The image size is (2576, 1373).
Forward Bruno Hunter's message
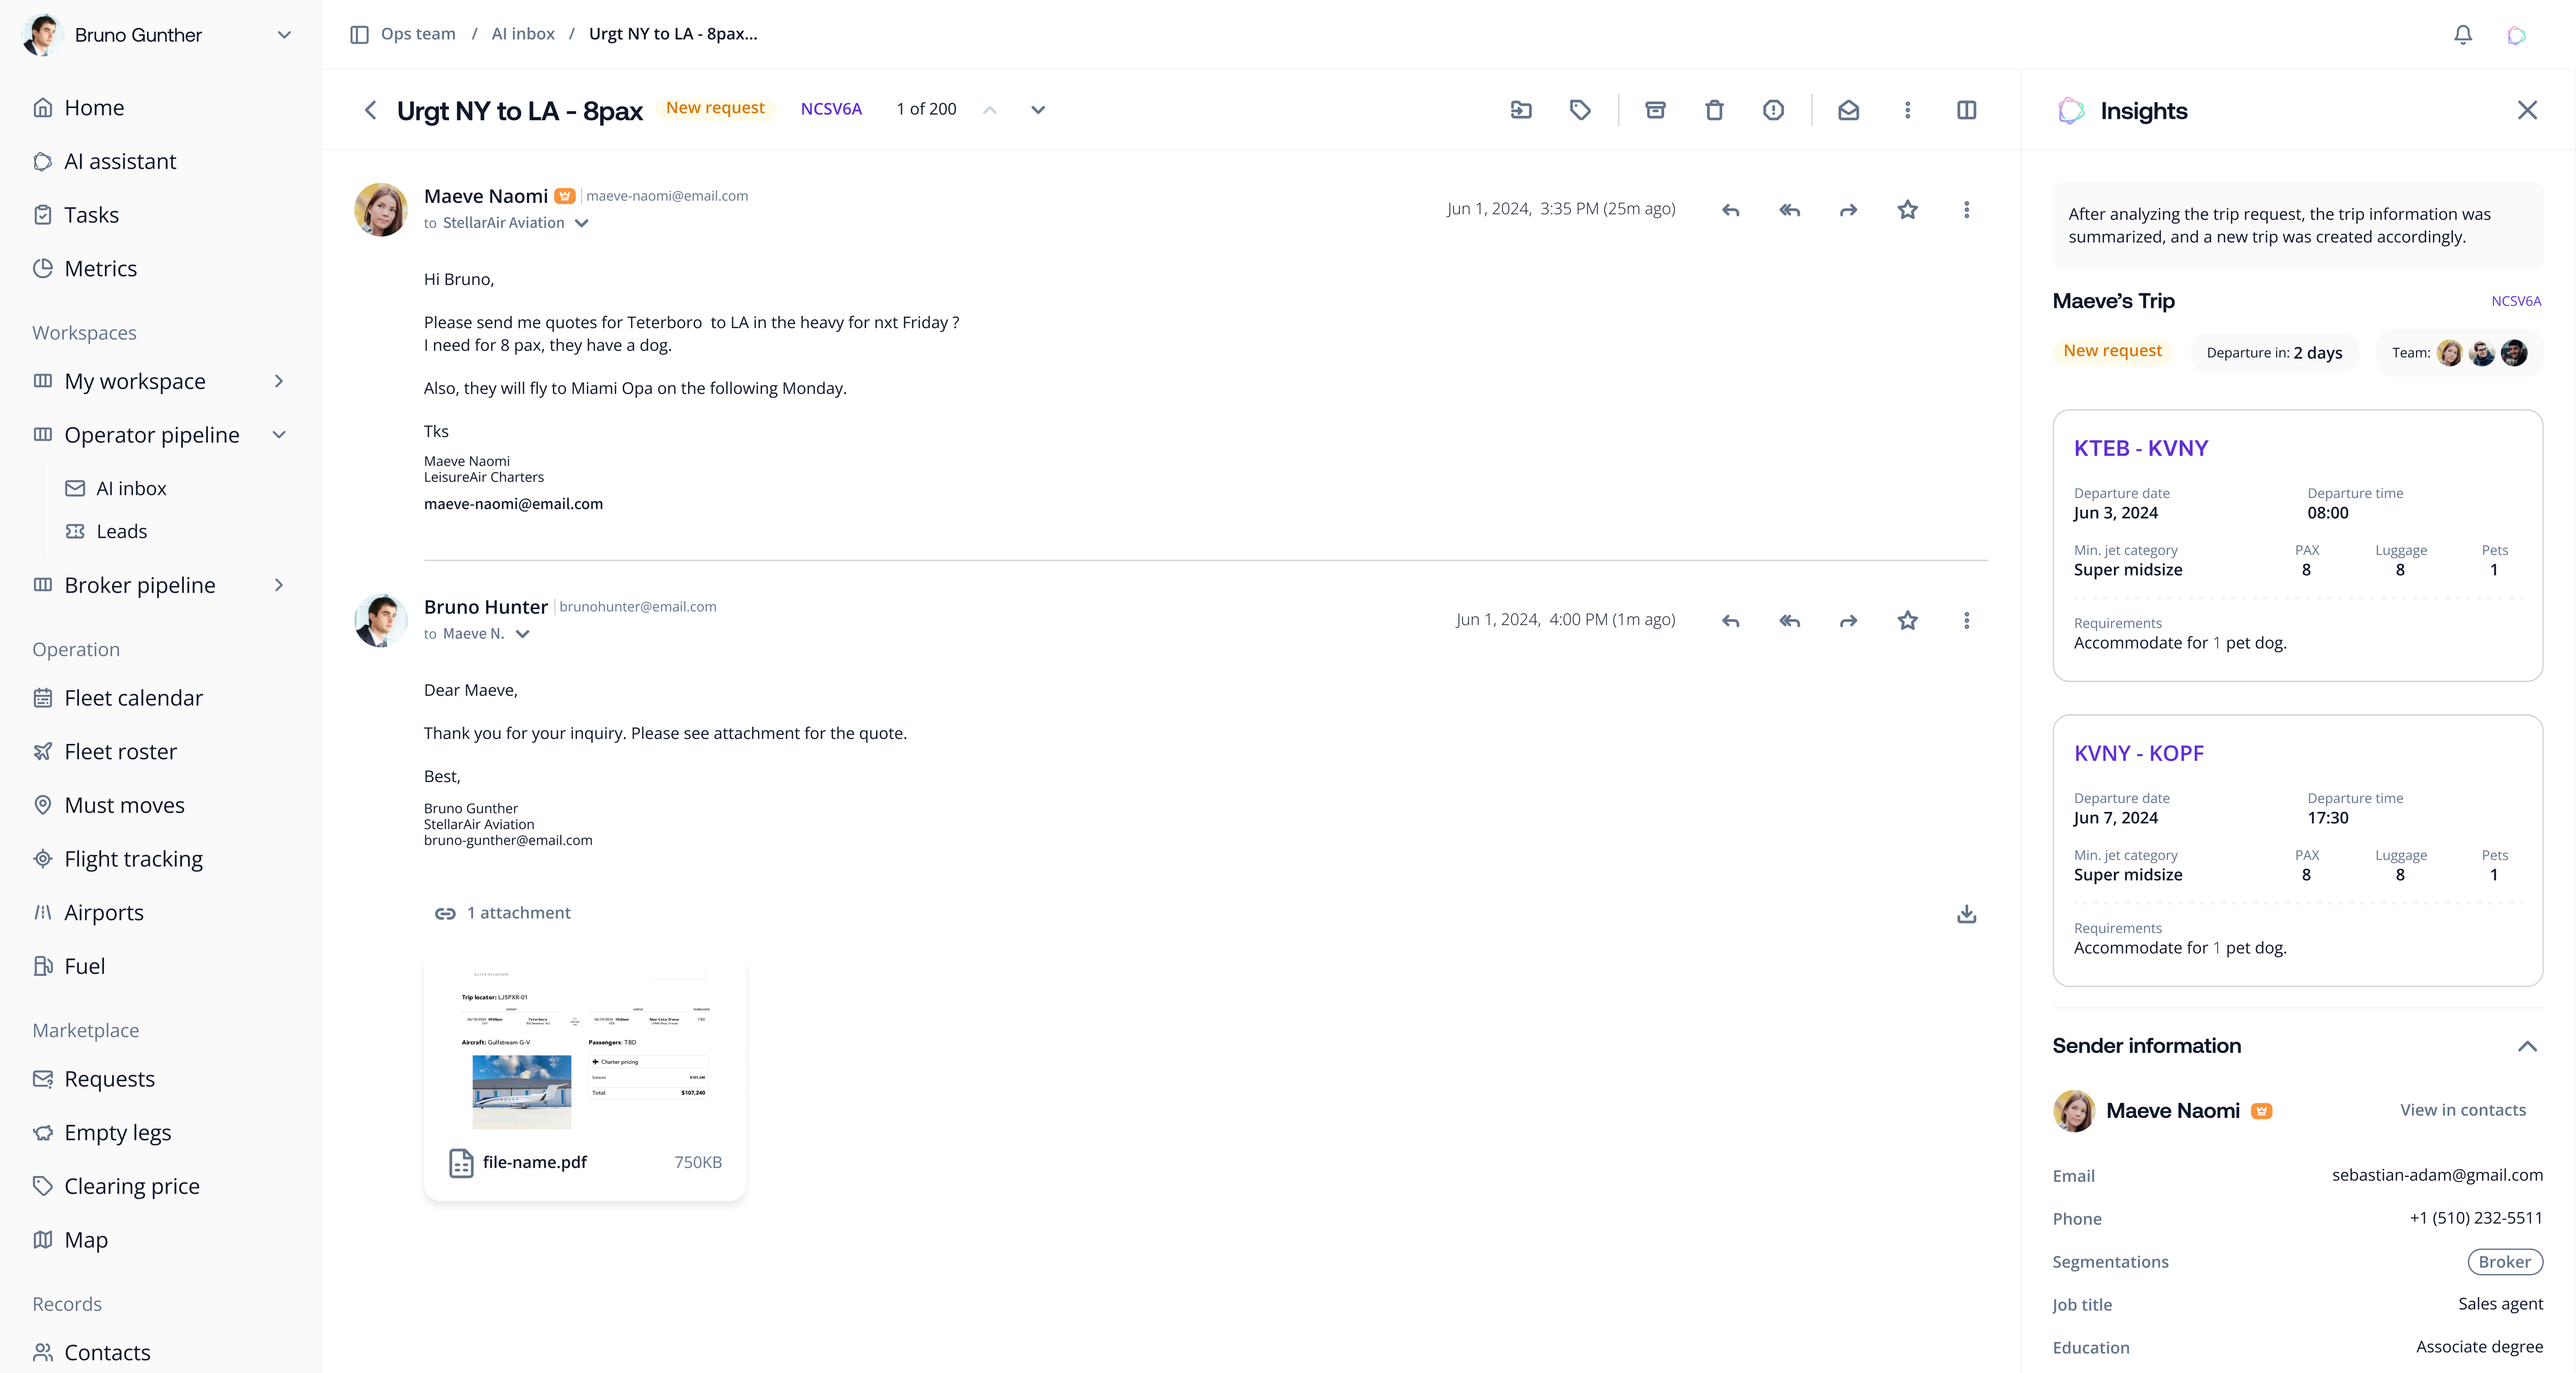[x=1848, y=621]
